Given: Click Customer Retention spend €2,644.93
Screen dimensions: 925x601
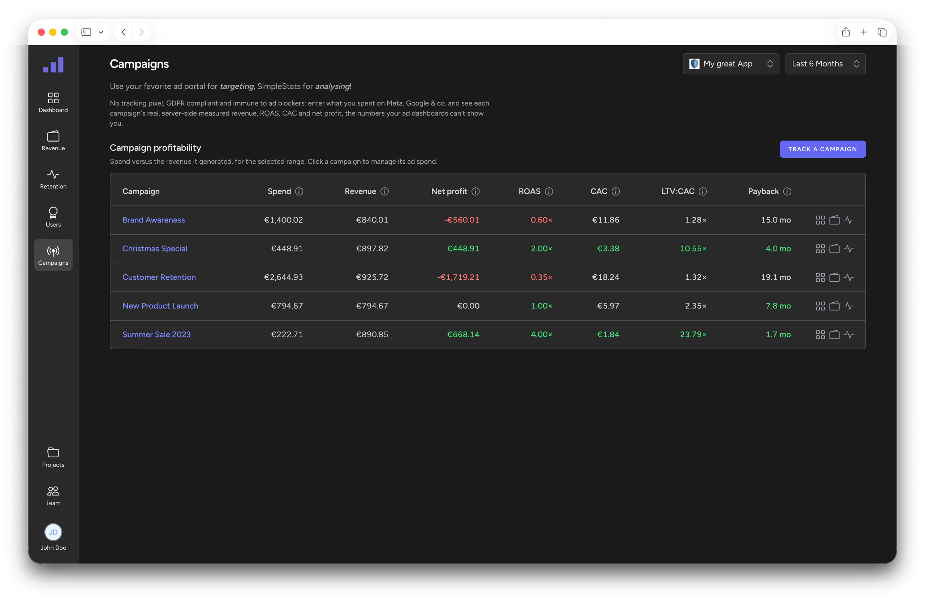Looking at the screenshot, I should click(x=283, y=277).
